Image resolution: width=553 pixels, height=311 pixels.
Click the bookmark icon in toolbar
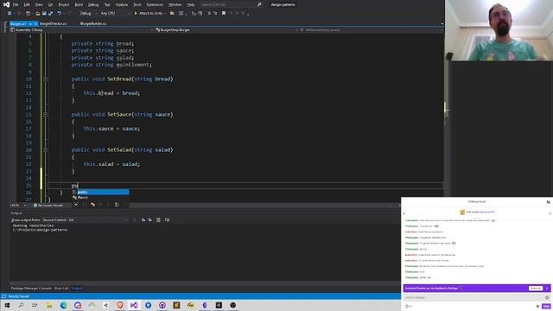224,14
